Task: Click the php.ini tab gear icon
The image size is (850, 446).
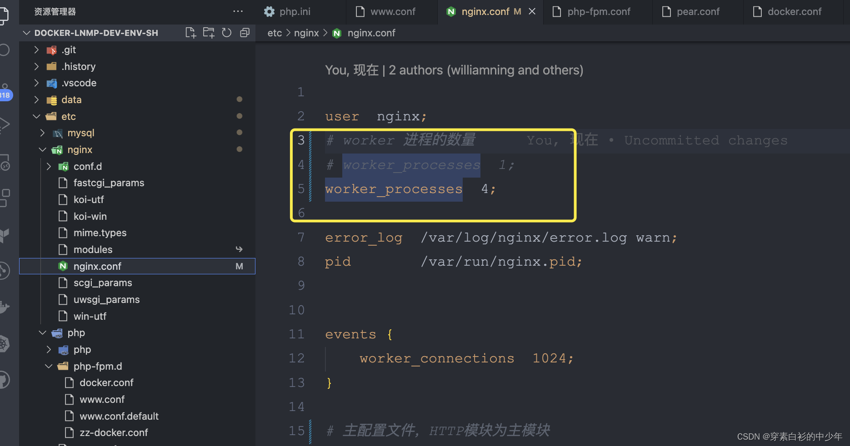Action: pos(269,12)
